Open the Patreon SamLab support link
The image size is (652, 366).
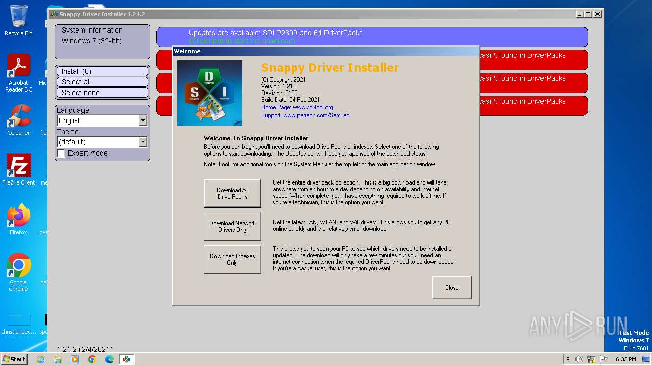[316, 115]
